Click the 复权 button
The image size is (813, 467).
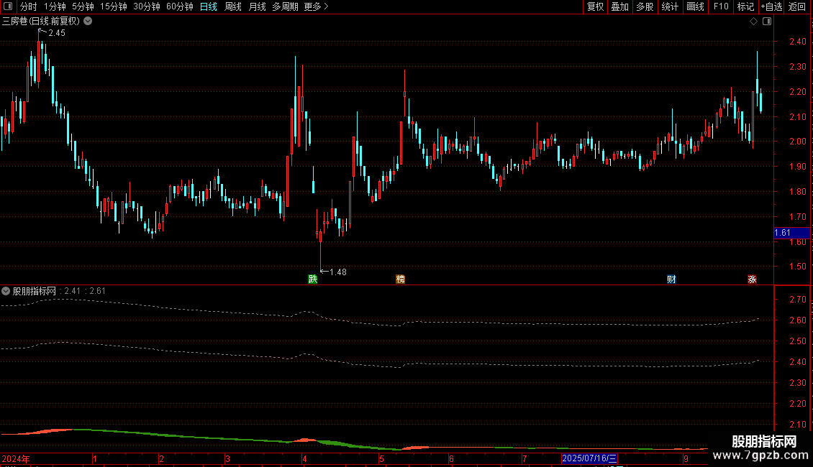point(595,6)
